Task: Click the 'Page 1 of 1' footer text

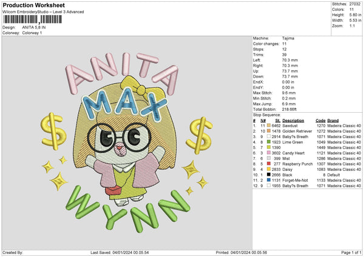Action: [x=351, y=252]
